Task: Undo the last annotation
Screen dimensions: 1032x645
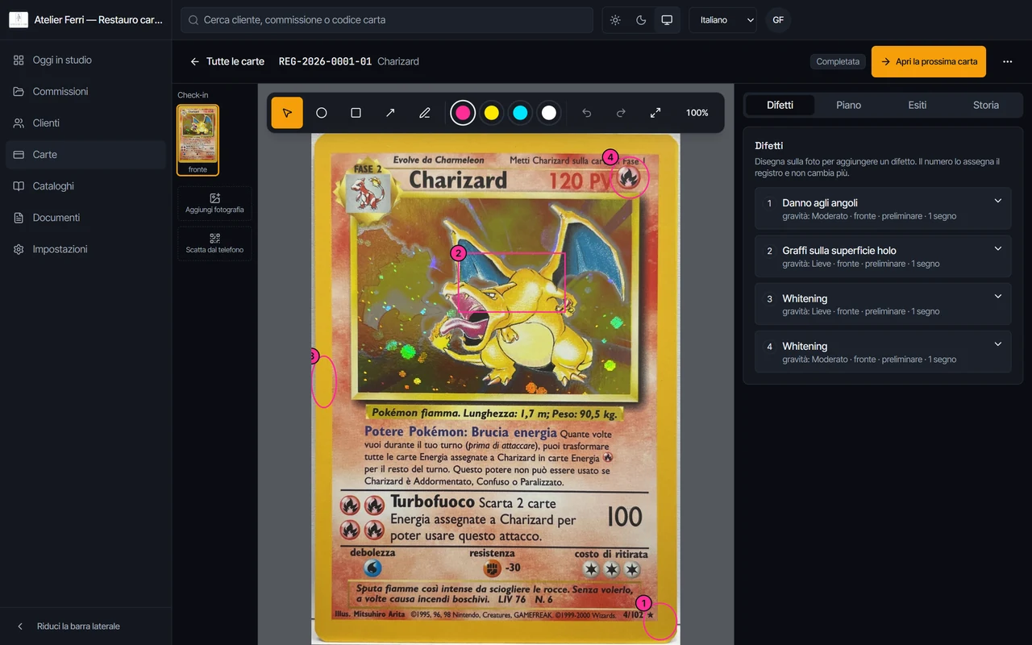Action: click(x=587, y=113)
